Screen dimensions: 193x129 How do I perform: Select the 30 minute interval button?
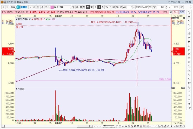tap(114, 7)
